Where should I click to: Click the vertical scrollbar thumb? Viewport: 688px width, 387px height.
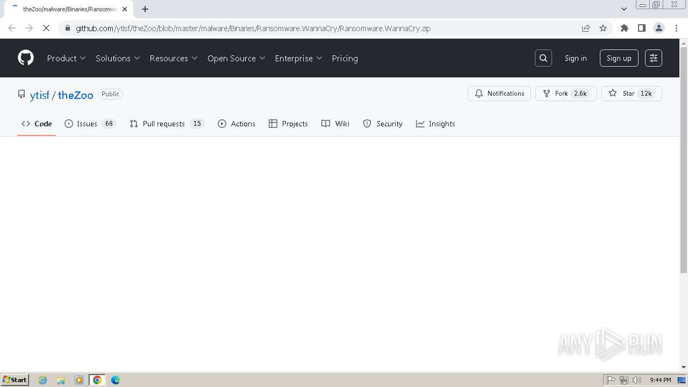click(684, 160)
